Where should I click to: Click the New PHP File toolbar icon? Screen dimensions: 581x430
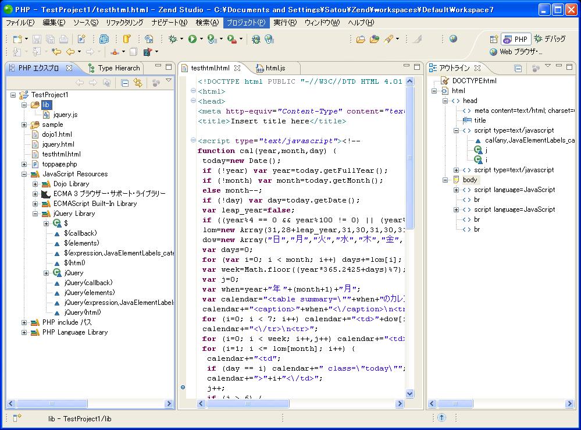[81, 39]
